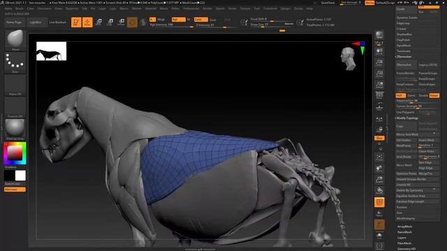Expand the Layers subpalette
This screenshot has height=251, width=447.
pos(402,238)
